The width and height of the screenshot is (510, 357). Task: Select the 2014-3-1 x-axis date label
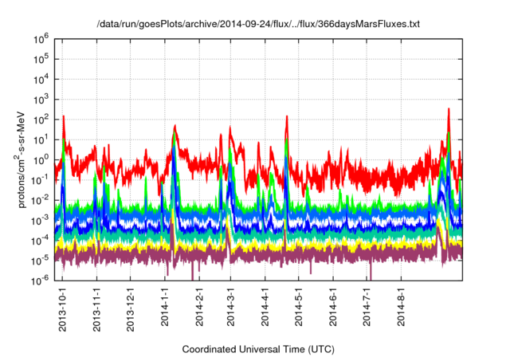click(230, 307)
